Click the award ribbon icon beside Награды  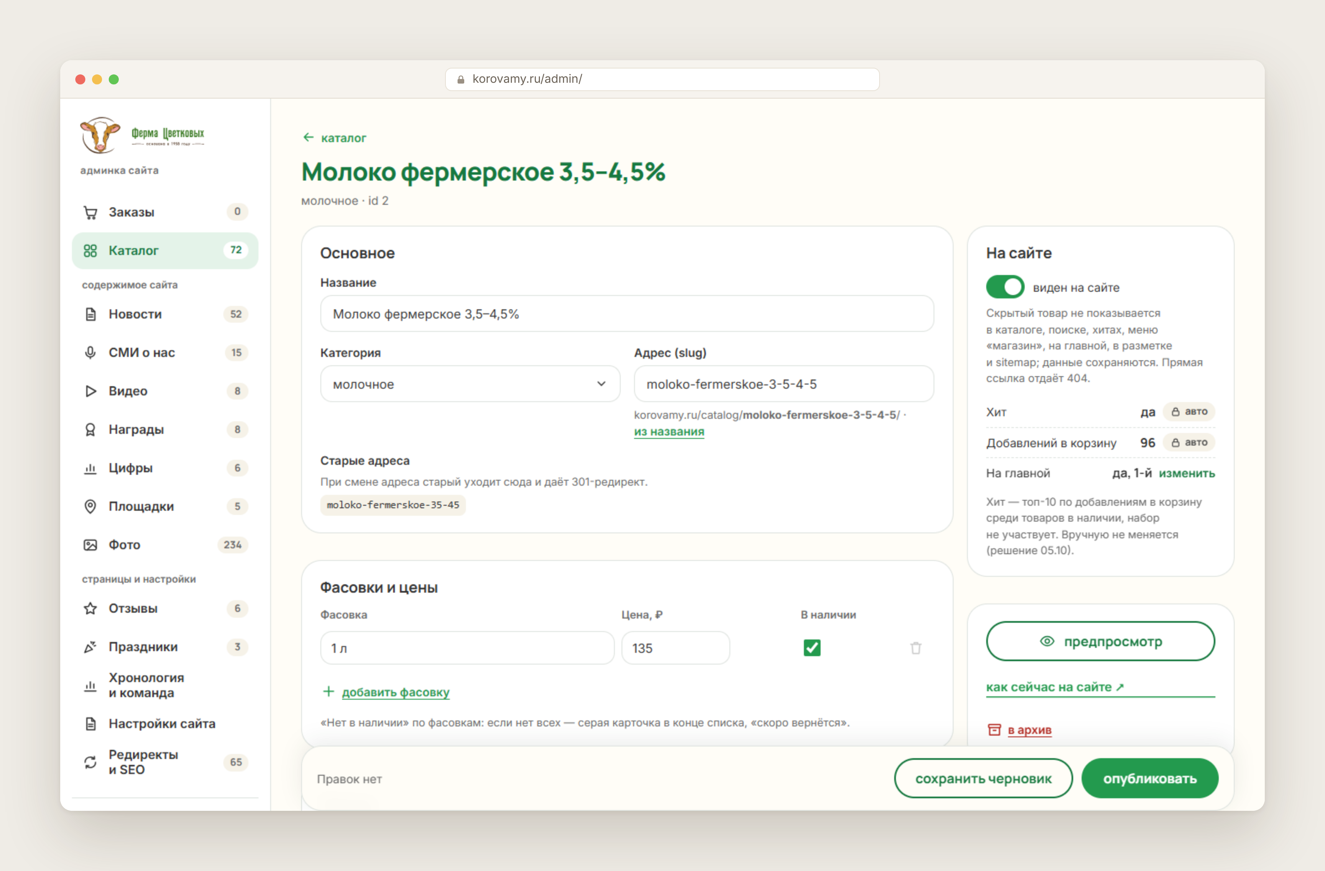tap(90, 429)
